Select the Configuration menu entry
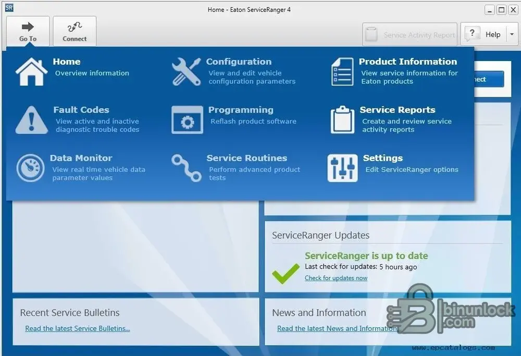 pos(239,62)
